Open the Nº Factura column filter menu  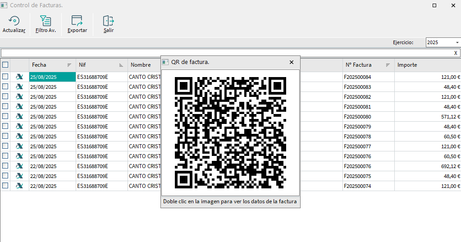(x=388, y=65)
